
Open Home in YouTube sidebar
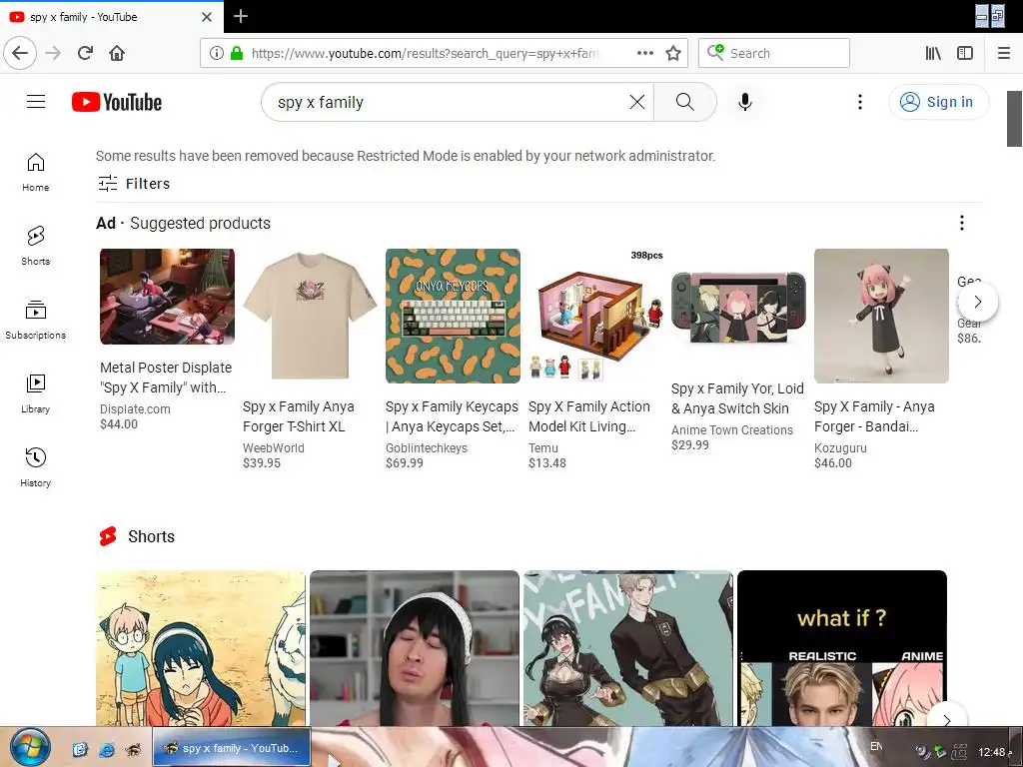(x=35, y=172)
